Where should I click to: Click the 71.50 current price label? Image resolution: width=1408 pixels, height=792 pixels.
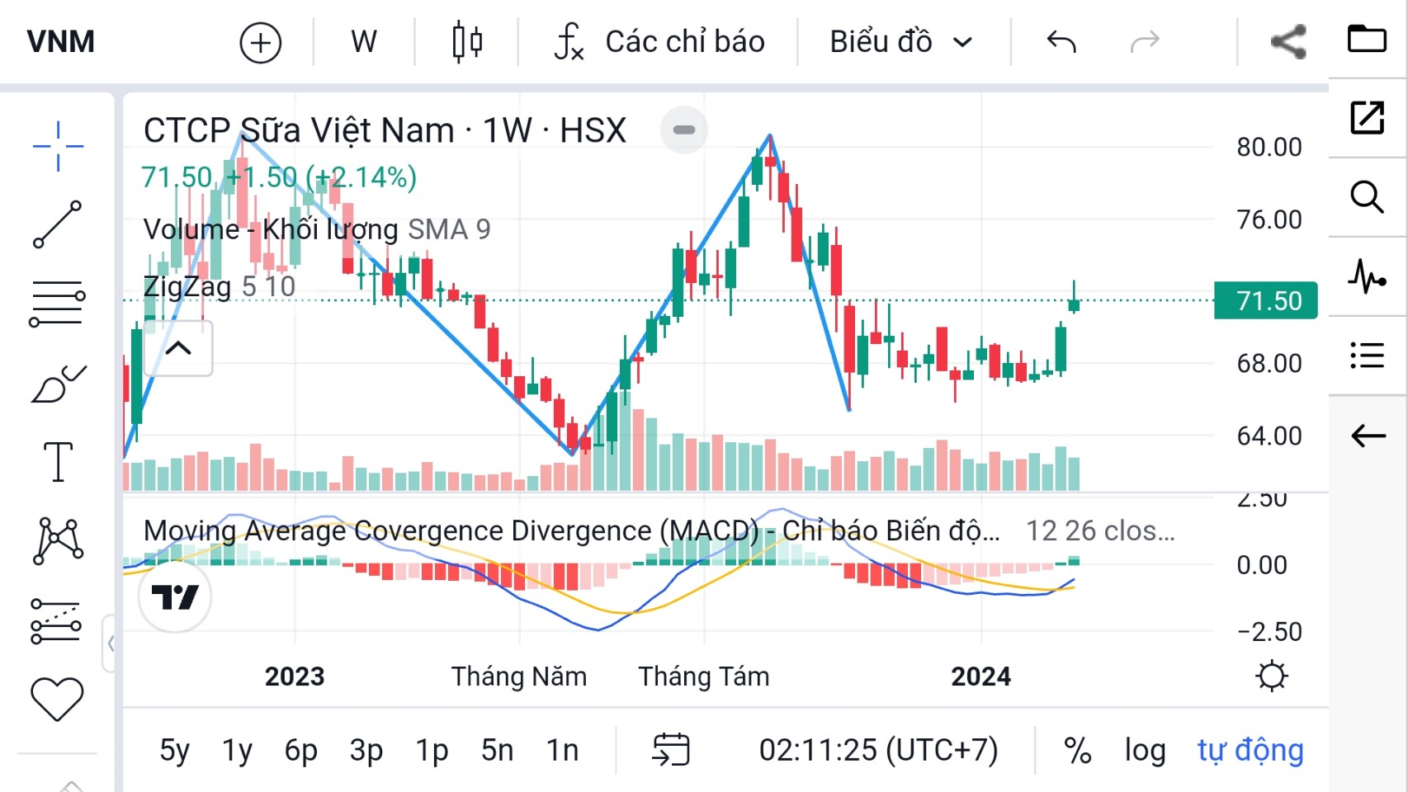1266,300
